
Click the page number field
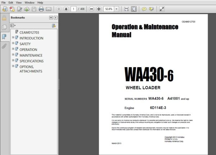click(73, 9)
